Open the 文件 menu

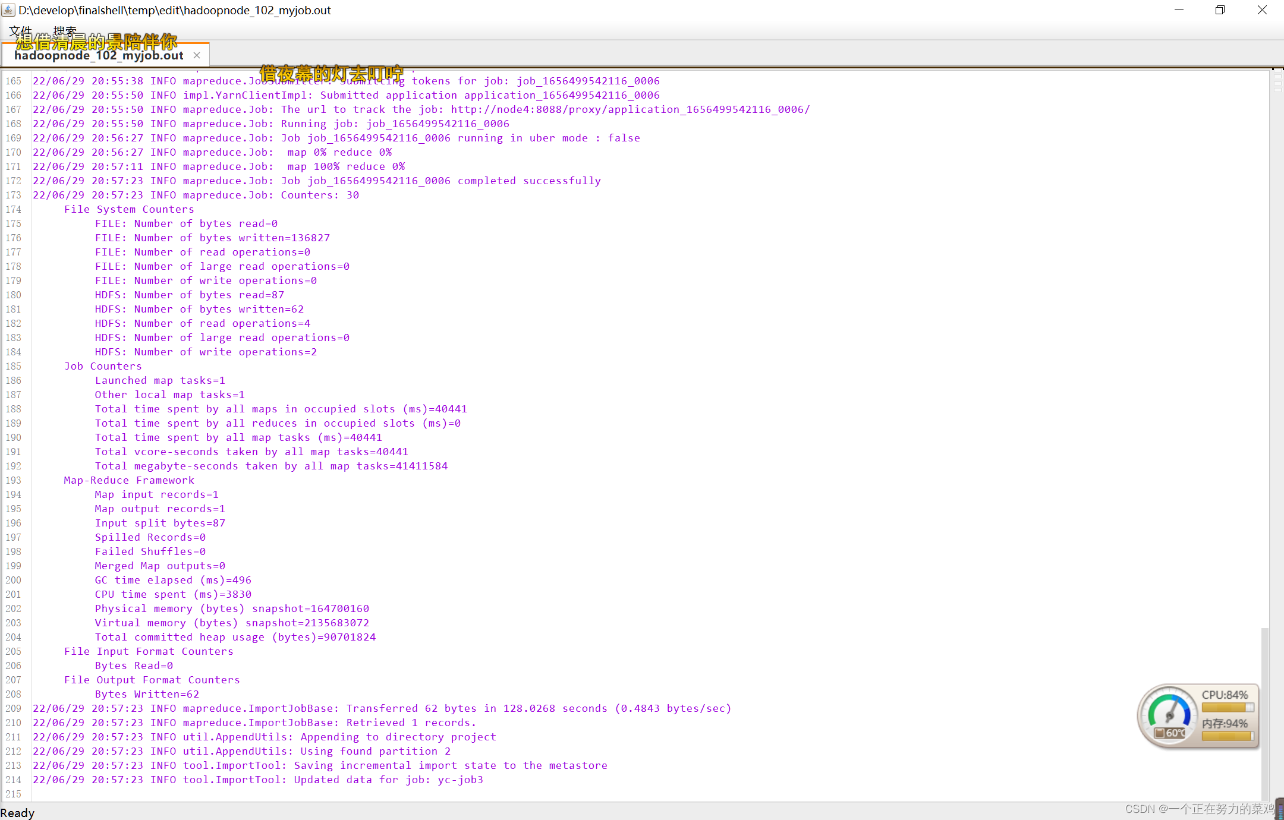point(20,31)
